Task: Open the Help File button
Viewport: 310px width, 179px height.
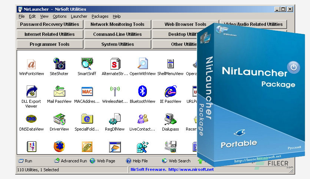Action: click(137, 161)
